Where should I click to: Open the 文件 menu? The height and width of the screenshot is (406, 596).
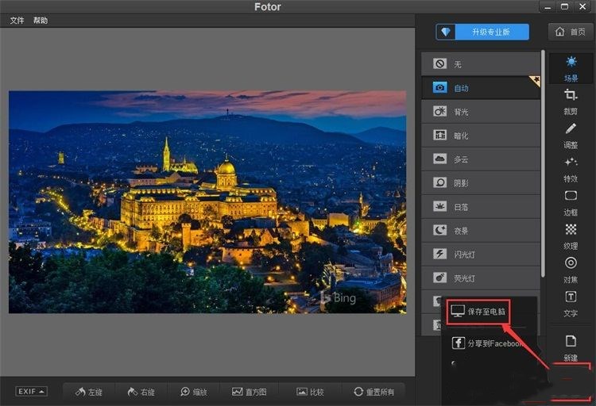pyautogui.click(x=17, y=21)
